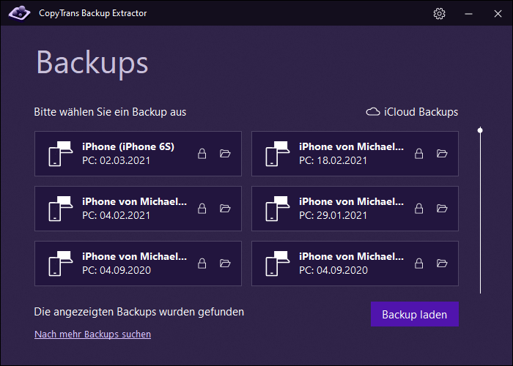
Task: Open folder of the 02.03.2021 backup
Action: (x=225, y=153)
